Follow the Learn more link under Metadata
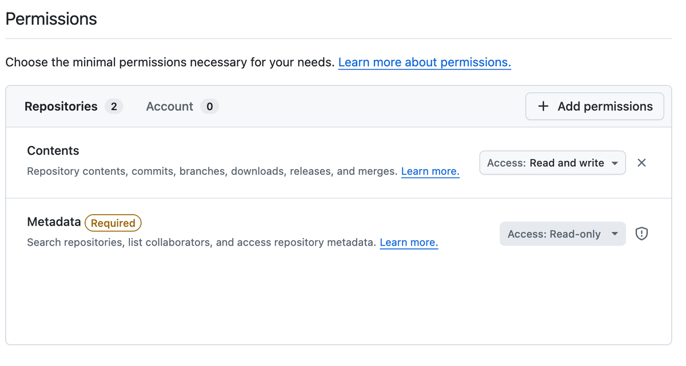This screenshot has height=366, width=686. 409,243
